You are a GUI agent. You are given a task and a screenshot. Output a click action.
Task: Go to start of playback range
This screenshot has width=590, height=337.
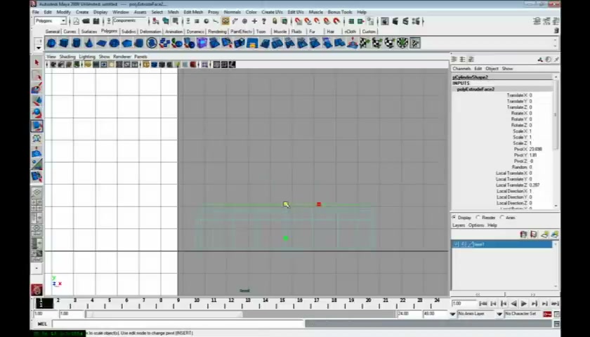483,303
